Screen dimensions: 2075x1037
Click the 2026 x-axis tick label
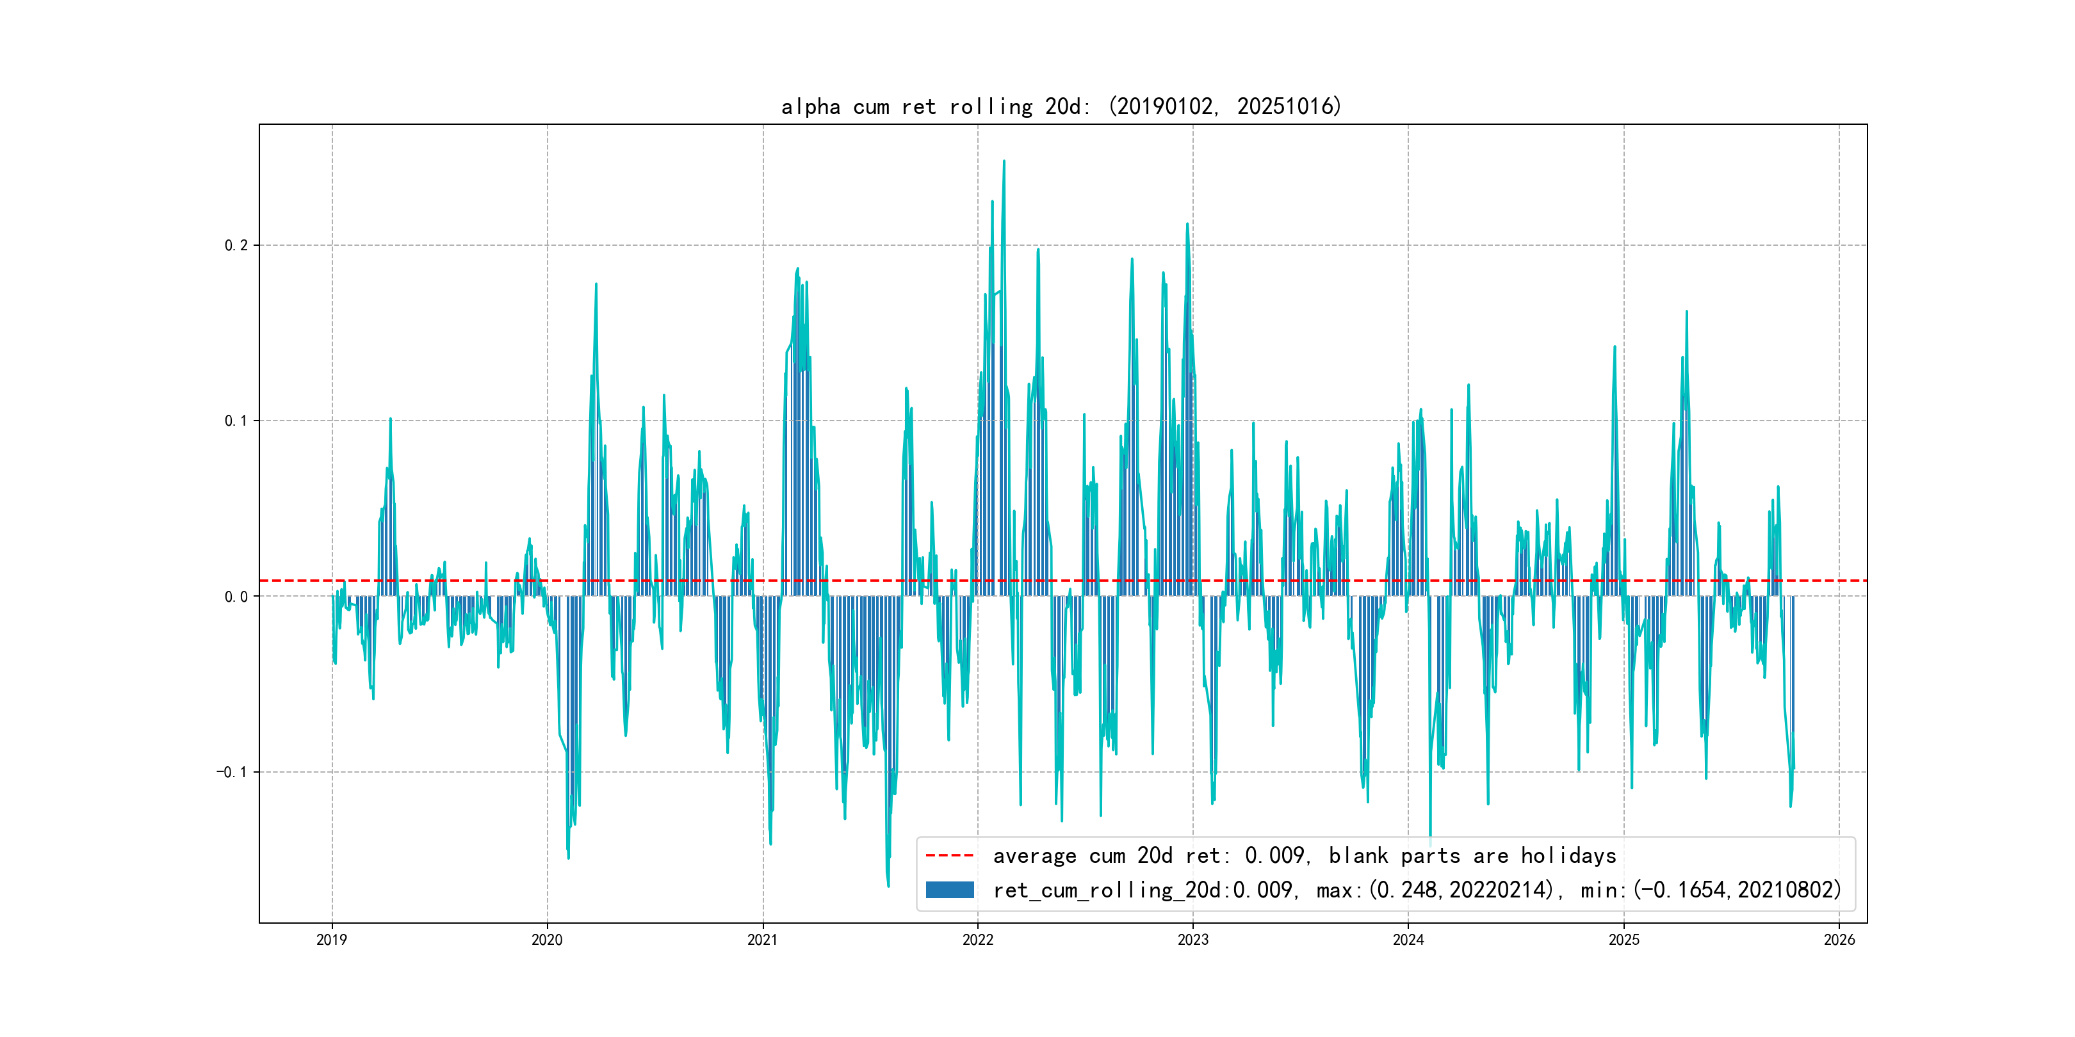pyautogui.click(x=1839, y=940)
